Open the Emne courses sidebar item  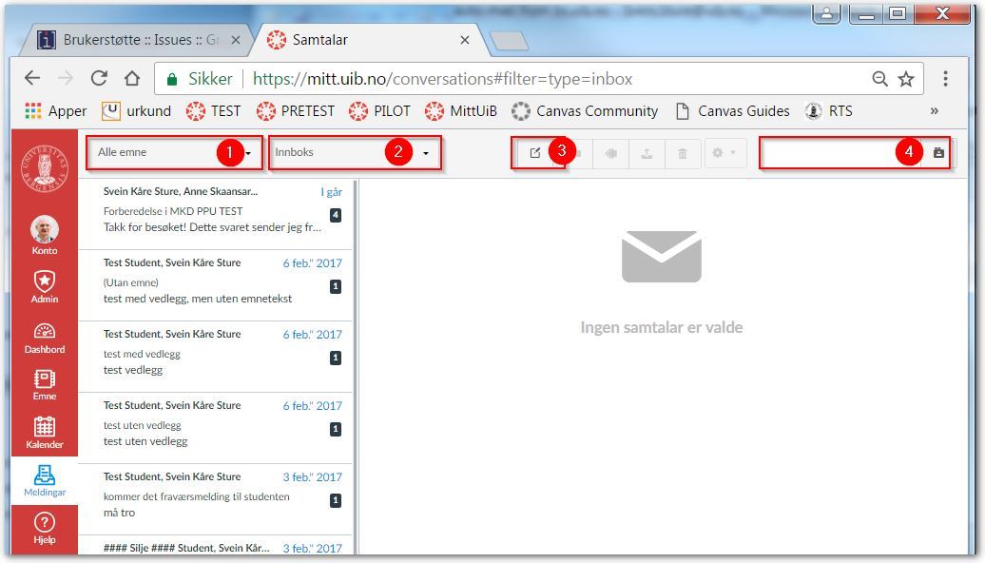click(45, 384)
